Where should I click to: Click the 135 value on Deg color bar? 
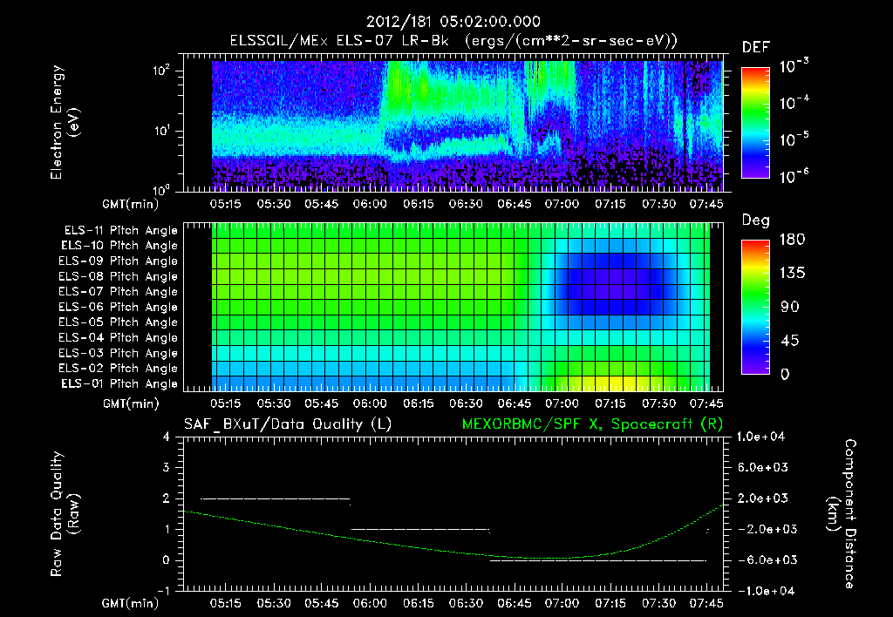792,273
